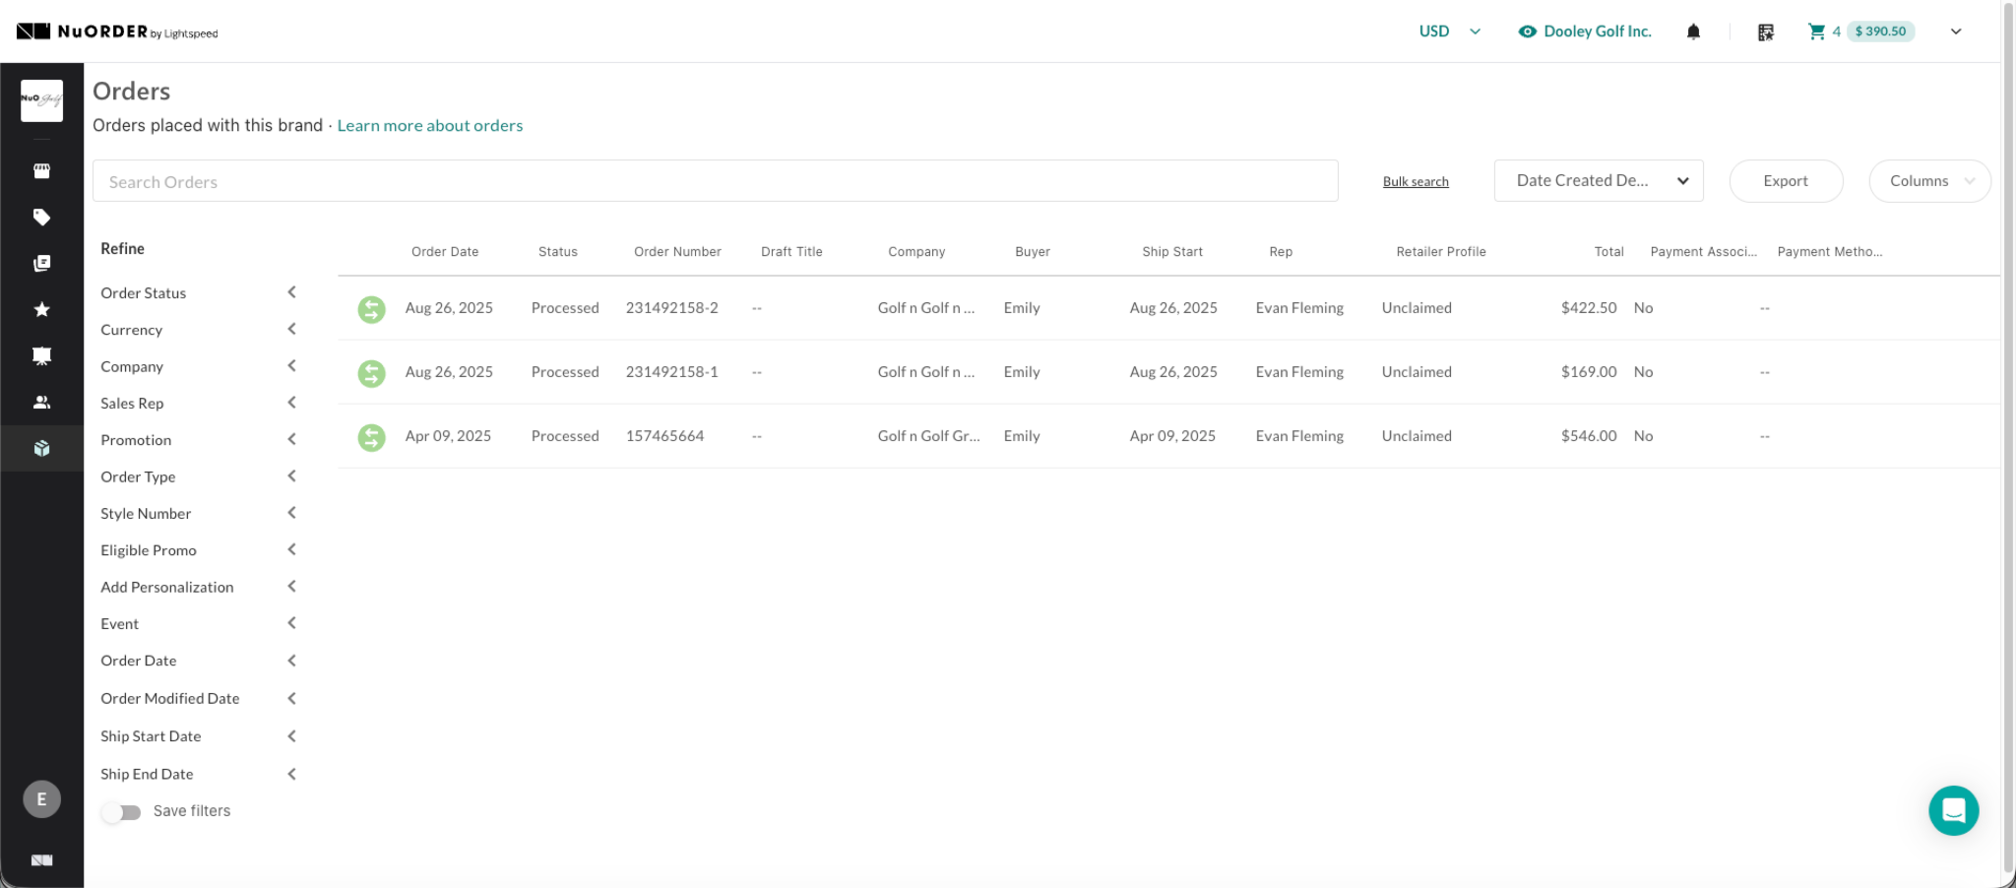
Task: Open the Columns dropdown
Action: tap(1929, 181)
